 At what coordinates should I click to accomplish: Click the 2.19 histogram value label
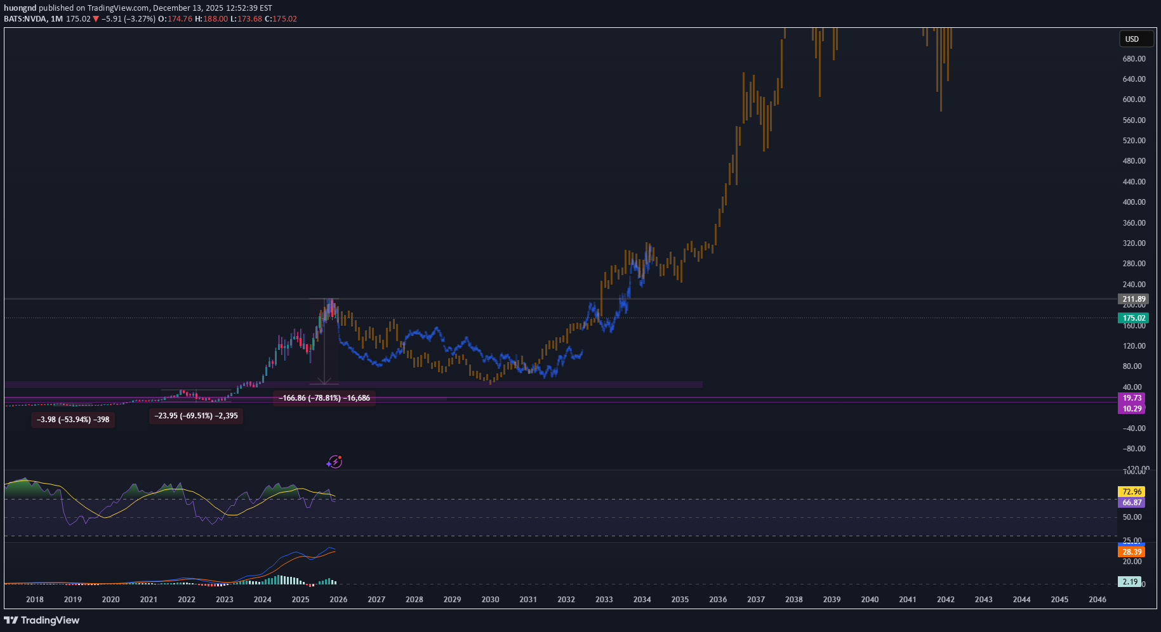(1129, 581)
